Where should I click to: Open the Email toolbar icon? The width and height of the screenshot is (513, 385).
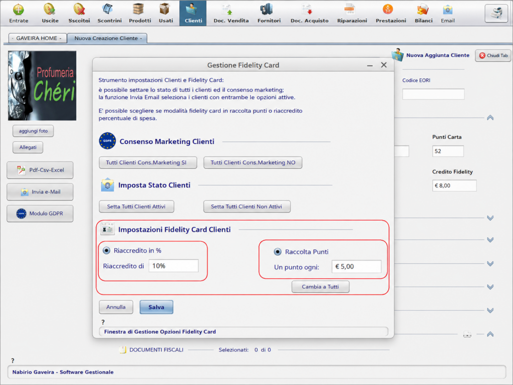[447, 13]
